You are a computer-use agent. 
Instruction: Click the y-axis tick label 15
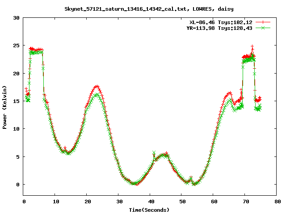(x=16, y=101)
